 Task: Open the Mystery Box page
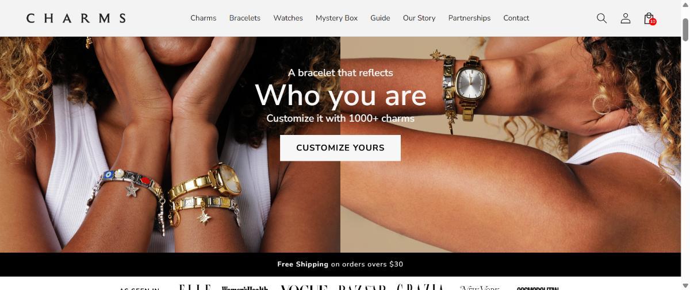click(336, 18)
